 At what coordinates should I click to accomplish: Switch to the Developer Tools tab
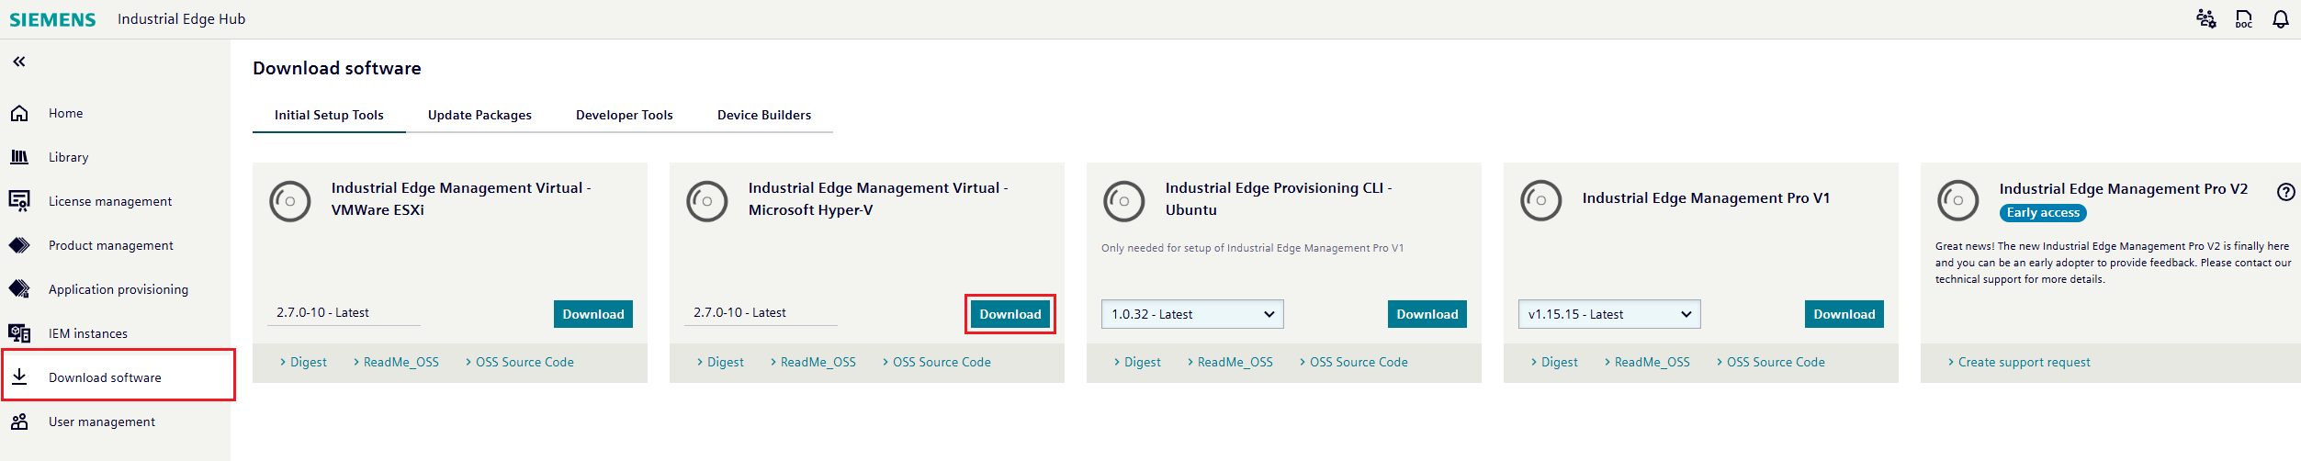pyautogui.click(x=624, y=115)
